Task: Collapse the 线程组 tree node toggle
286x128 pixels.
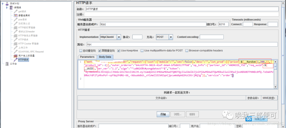Action: click(x=7, y=7)
